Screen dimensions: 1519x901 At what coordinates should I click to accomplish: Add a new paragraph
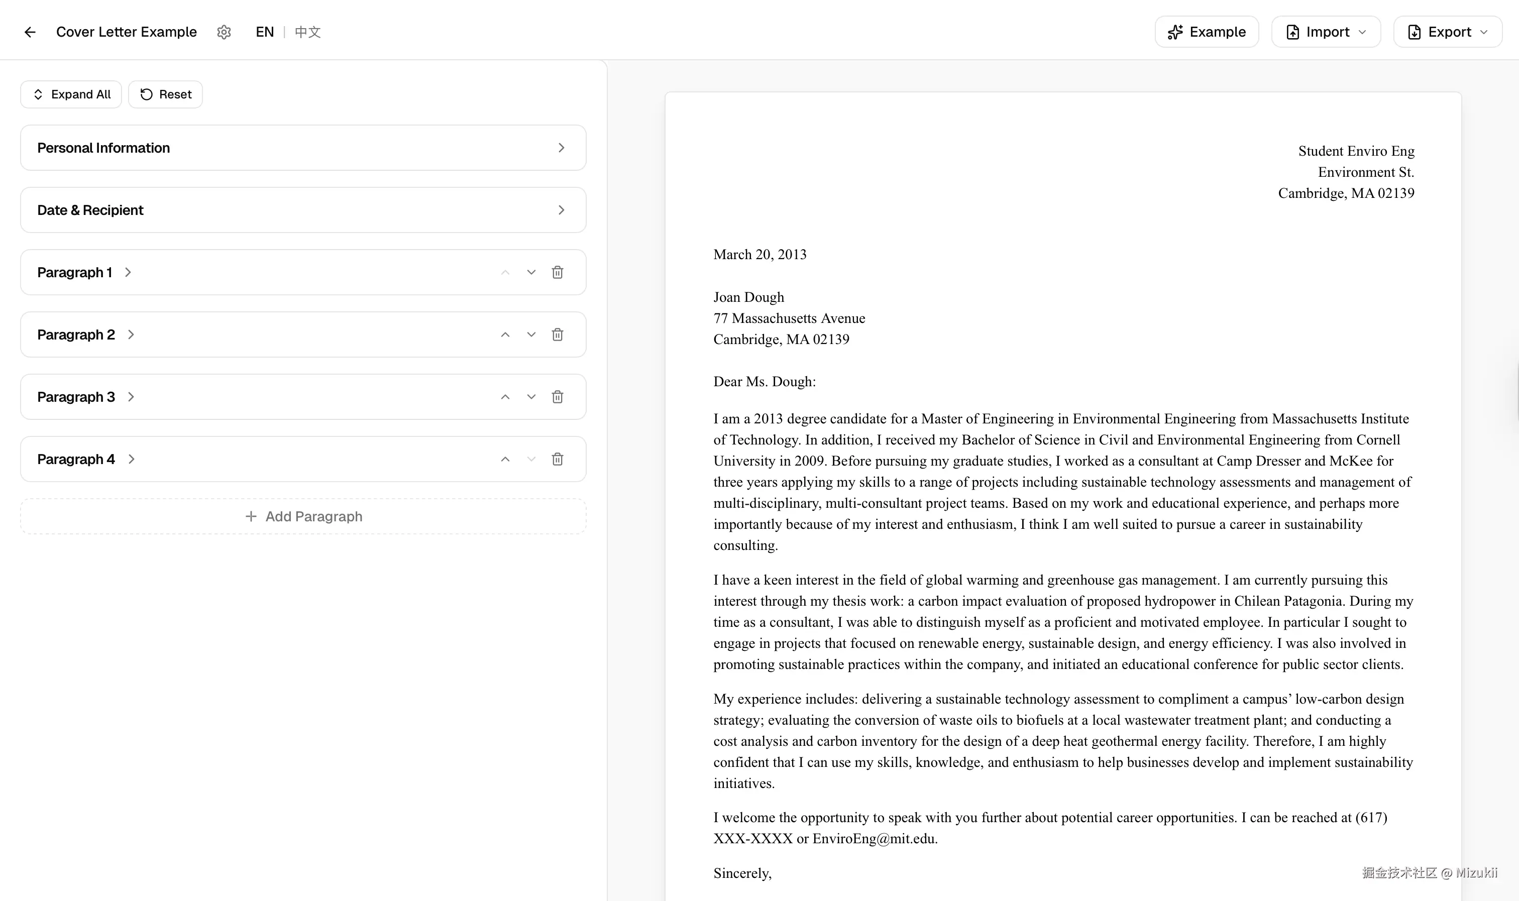tap(303, 517)
